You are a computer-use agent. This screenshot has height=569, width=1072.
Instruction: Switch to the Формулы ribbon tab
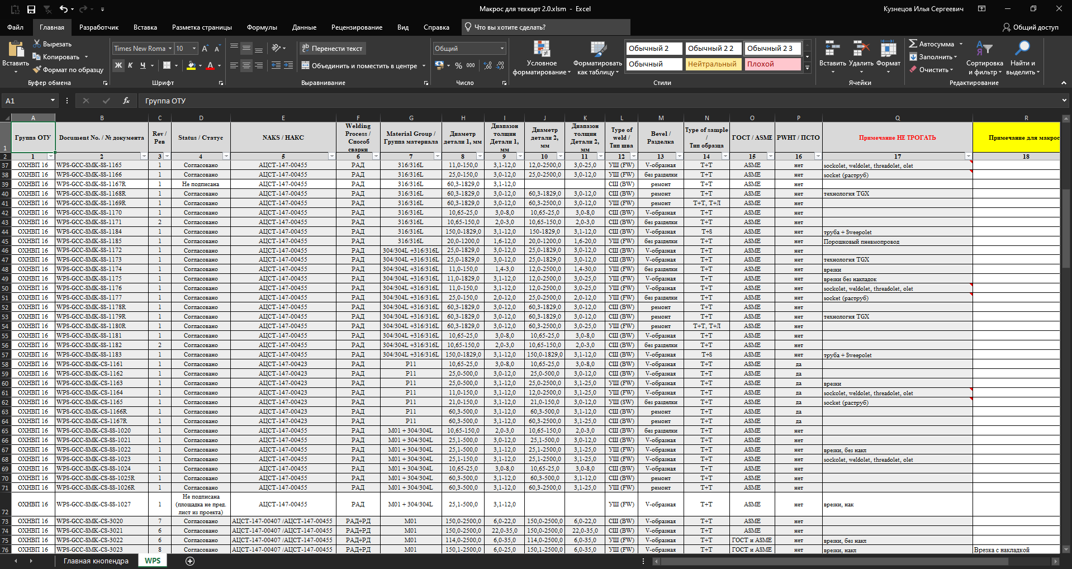[262, 27]
